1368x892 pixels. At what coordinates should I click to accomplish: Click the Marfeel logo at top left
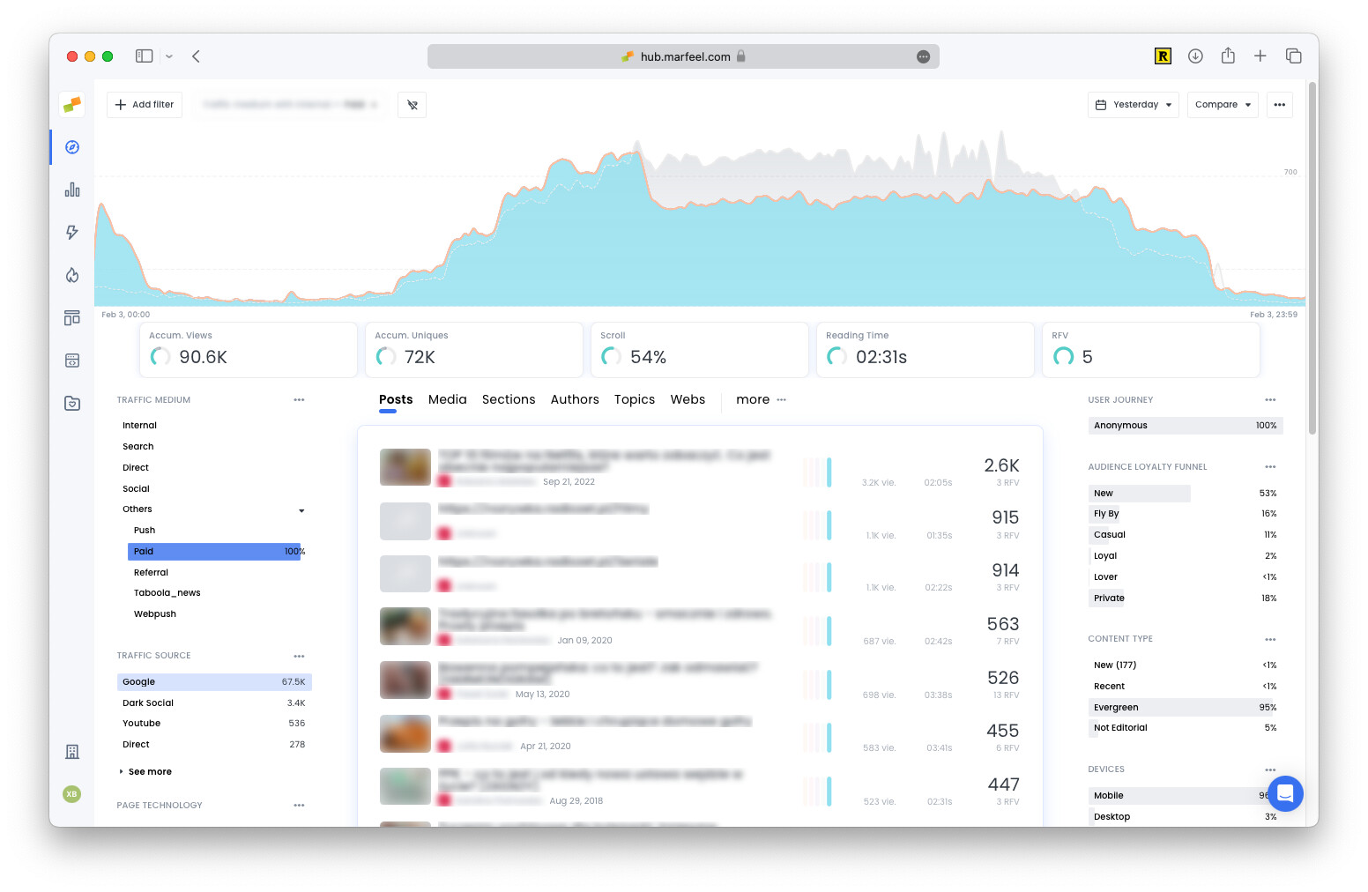pyautogui.click(x=71, y=104)
